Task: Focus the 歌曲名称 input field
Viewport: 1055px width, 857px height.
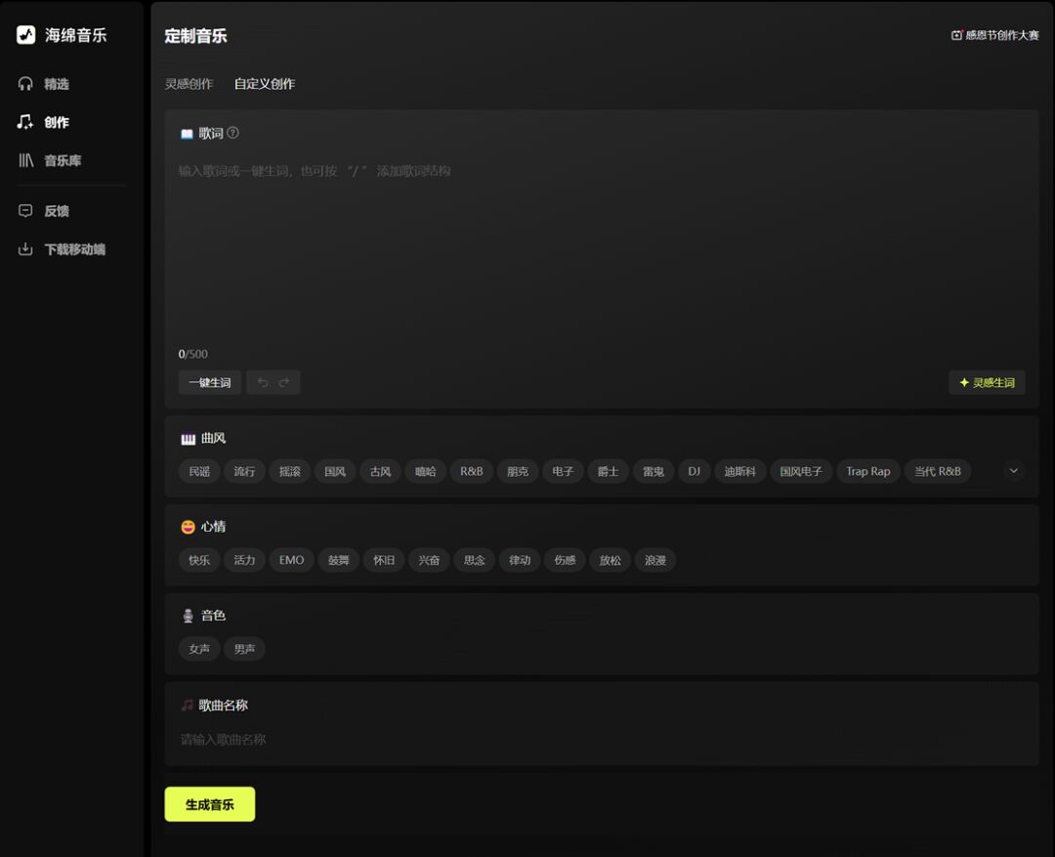Action: (x=601, y=740)
